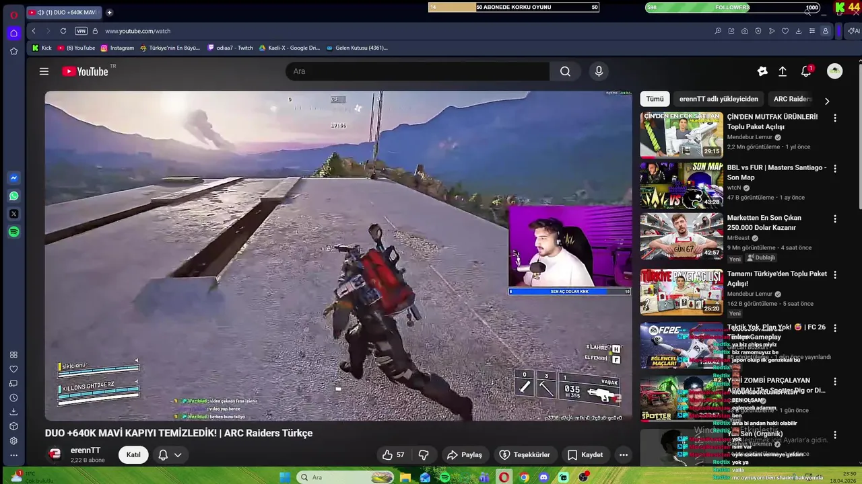Open Opera sidebar settings gear
Screen dimensions: 862x484
[13, 441]
